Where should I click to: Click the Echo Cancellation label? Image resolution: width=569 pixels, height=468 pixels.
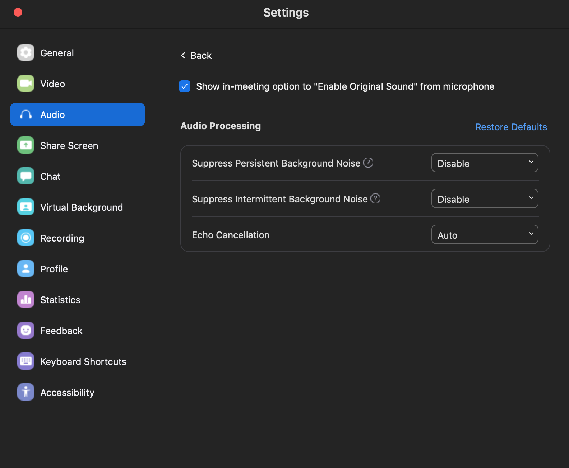(x=231, y=235)
